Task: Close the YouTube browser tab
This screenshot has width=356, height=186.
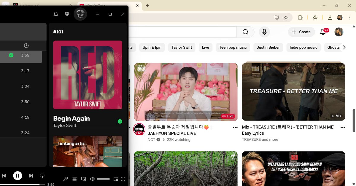Action: [x=137, y=6]
